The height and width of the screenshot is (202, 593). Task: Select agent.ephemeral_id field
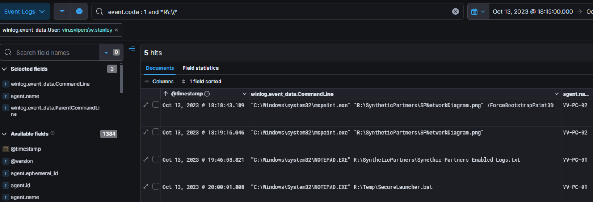click(x=34, y=173)
